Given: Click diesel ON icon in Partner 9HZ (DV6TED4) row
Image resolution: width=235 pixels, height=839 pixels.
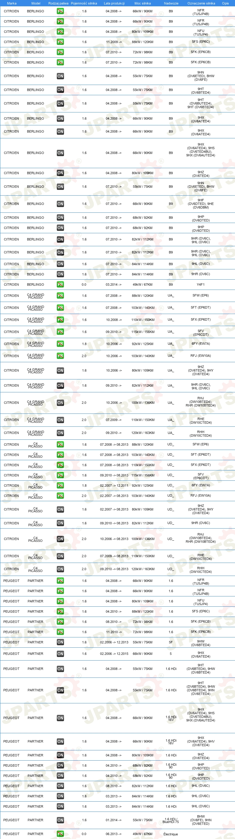Looking at the screenshot, I should pos(60,755).
